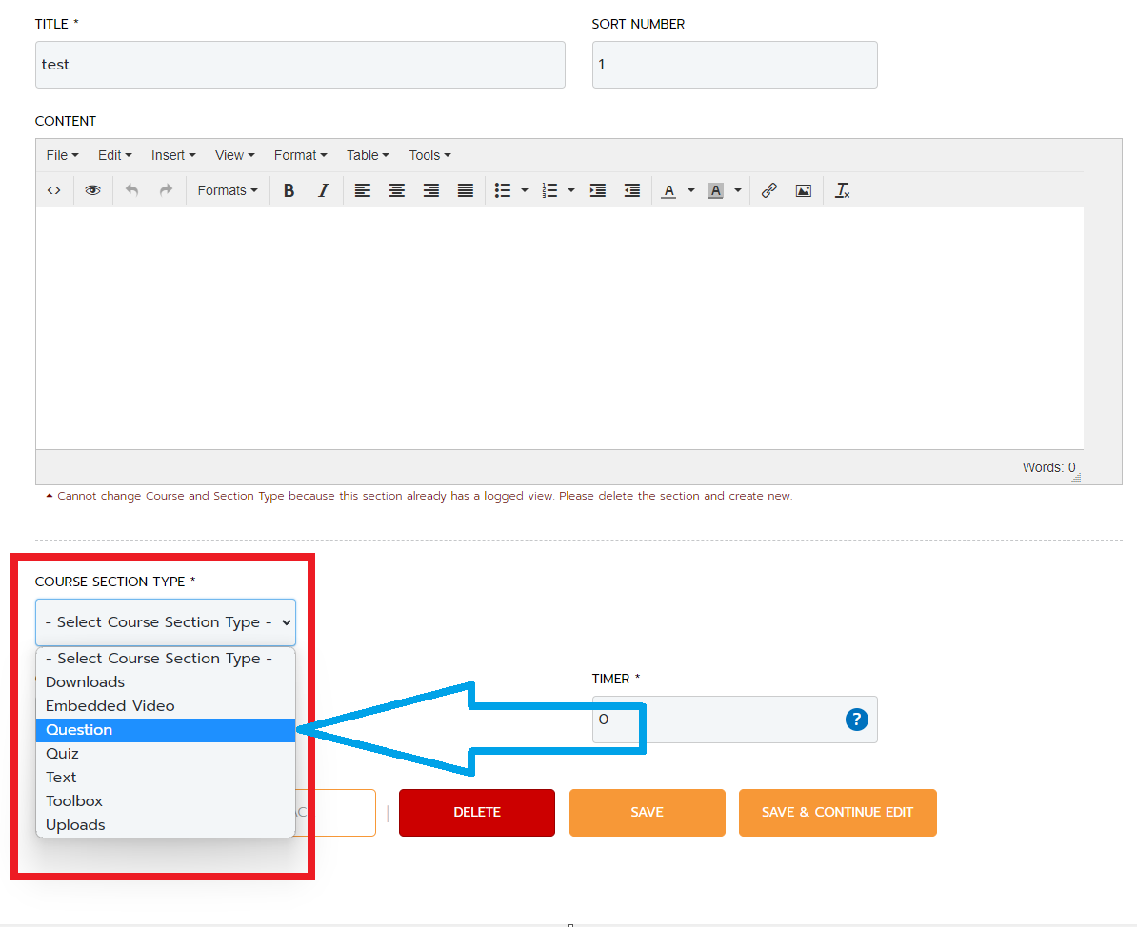1137x927 pixels.
Task: Apply italic formatting
Action: tap(323, 190)
